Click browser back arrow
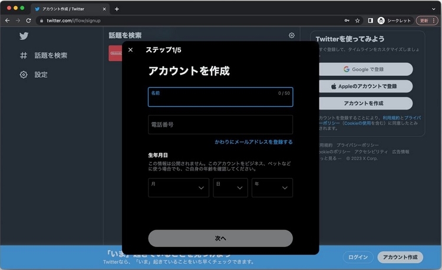This screenshot has height=270, width=442. [7, 21]
